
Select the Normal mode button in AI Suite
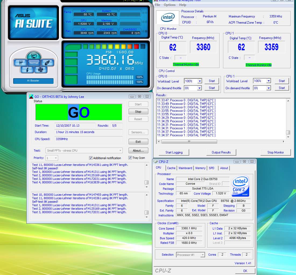pos(34,63)
